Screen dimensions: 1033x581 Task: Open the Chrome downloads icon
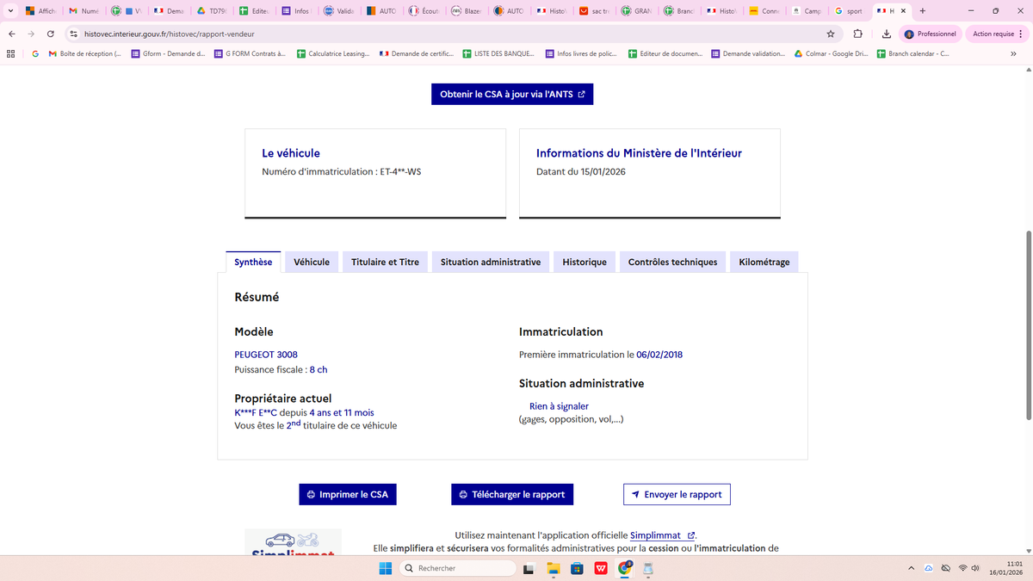coord(887,34)
